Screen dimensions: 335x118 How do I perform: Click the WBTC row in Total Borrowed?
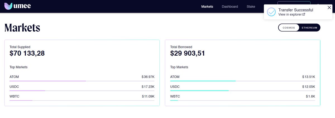point(243,97)
